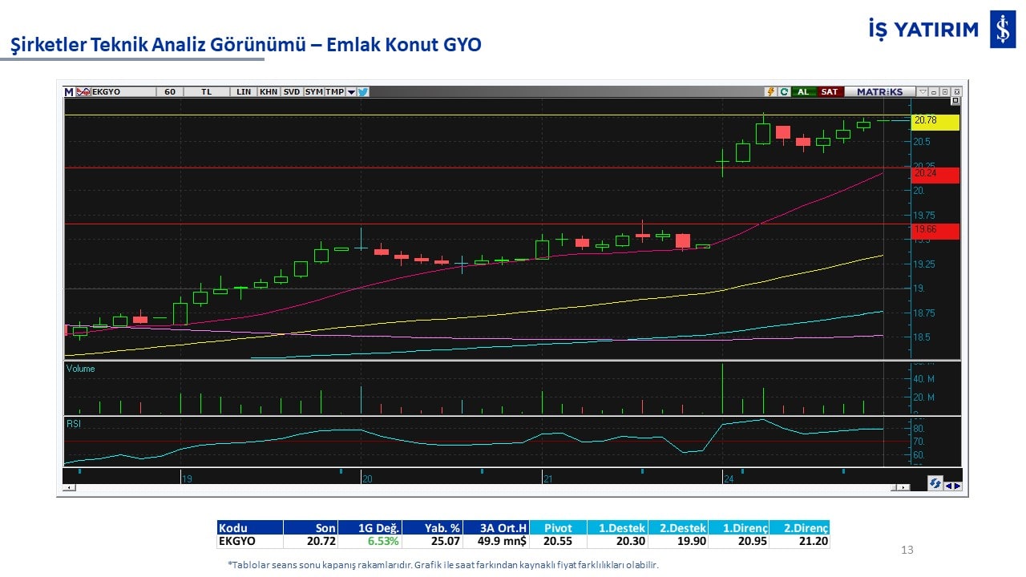The image size is (1026, 577).
Task: Click date marker 21 on time axis
Action: (x=548, y=478)
